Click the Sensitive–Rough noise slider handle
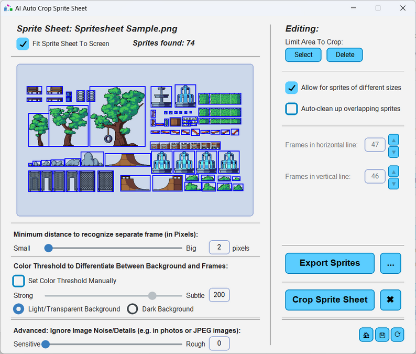 coord(46,344)
